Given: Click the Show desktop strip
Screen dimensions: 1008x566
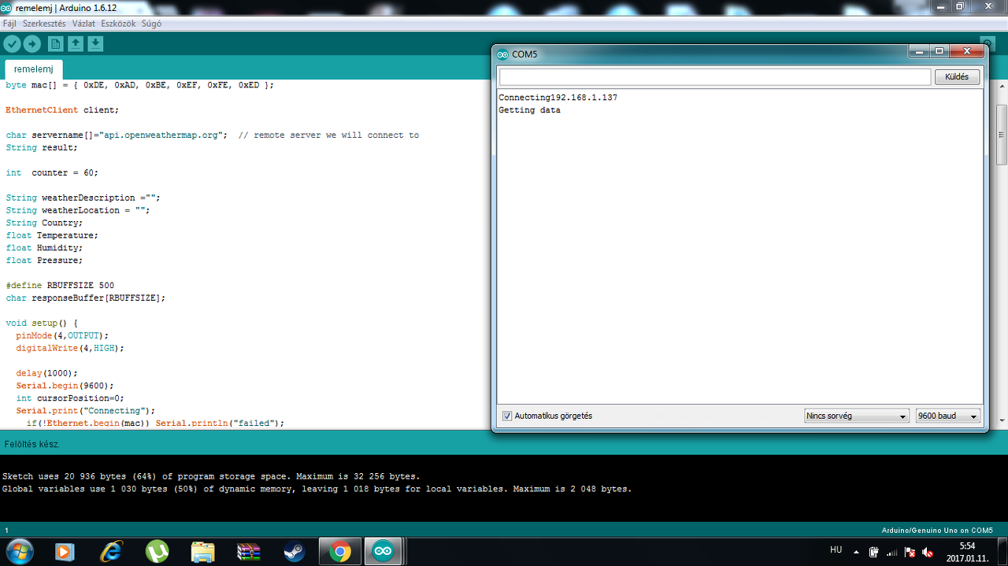Looking at the screenshot, I should (1002, 552).
